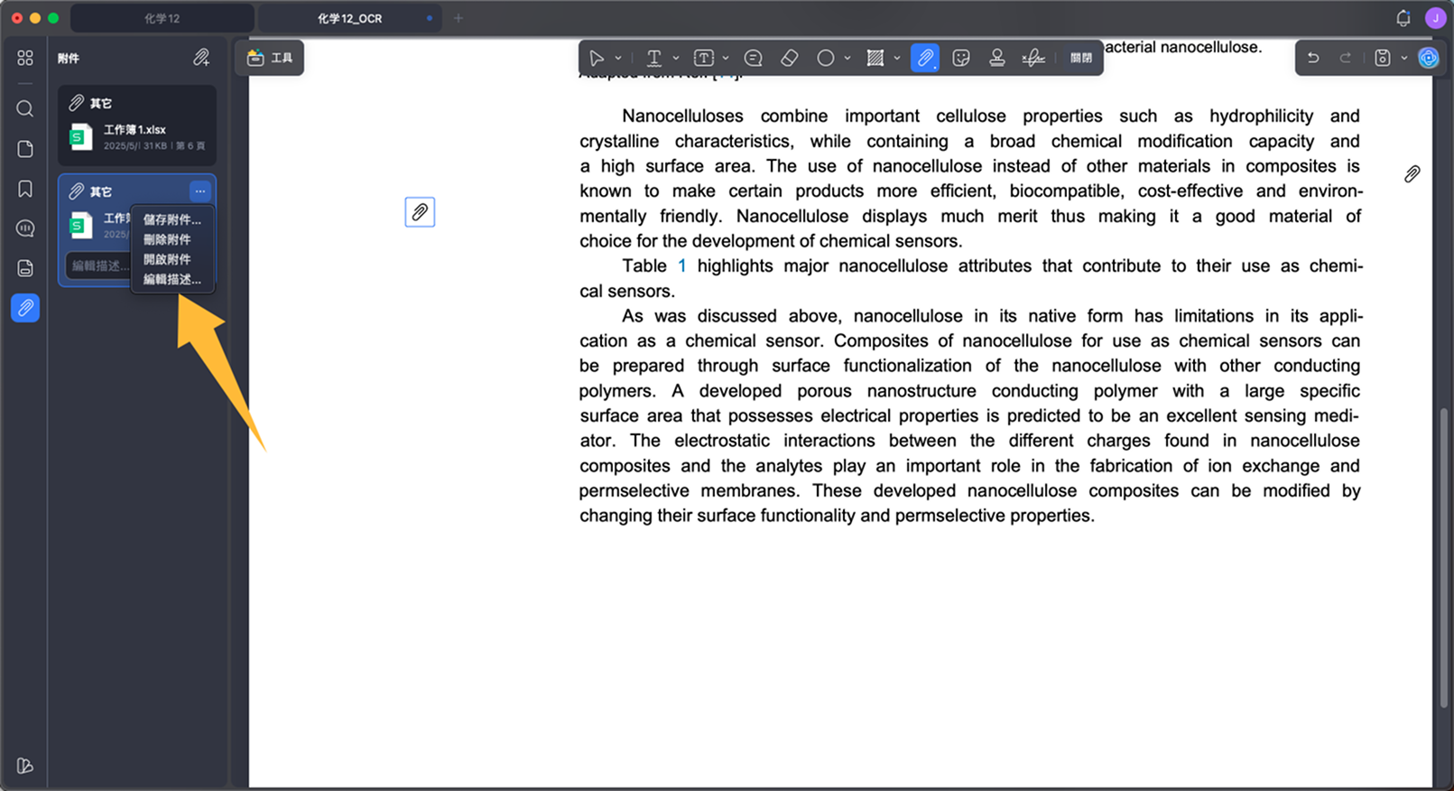Choose 刪除附件 from the context menu

(167, 239)
